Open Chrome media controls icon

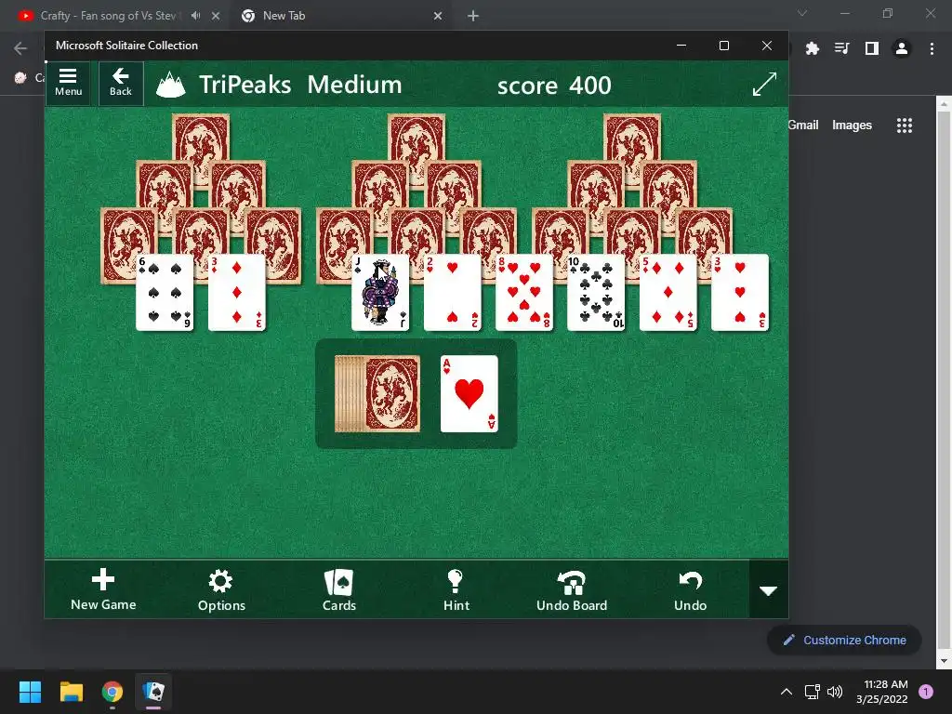point(842,48)
